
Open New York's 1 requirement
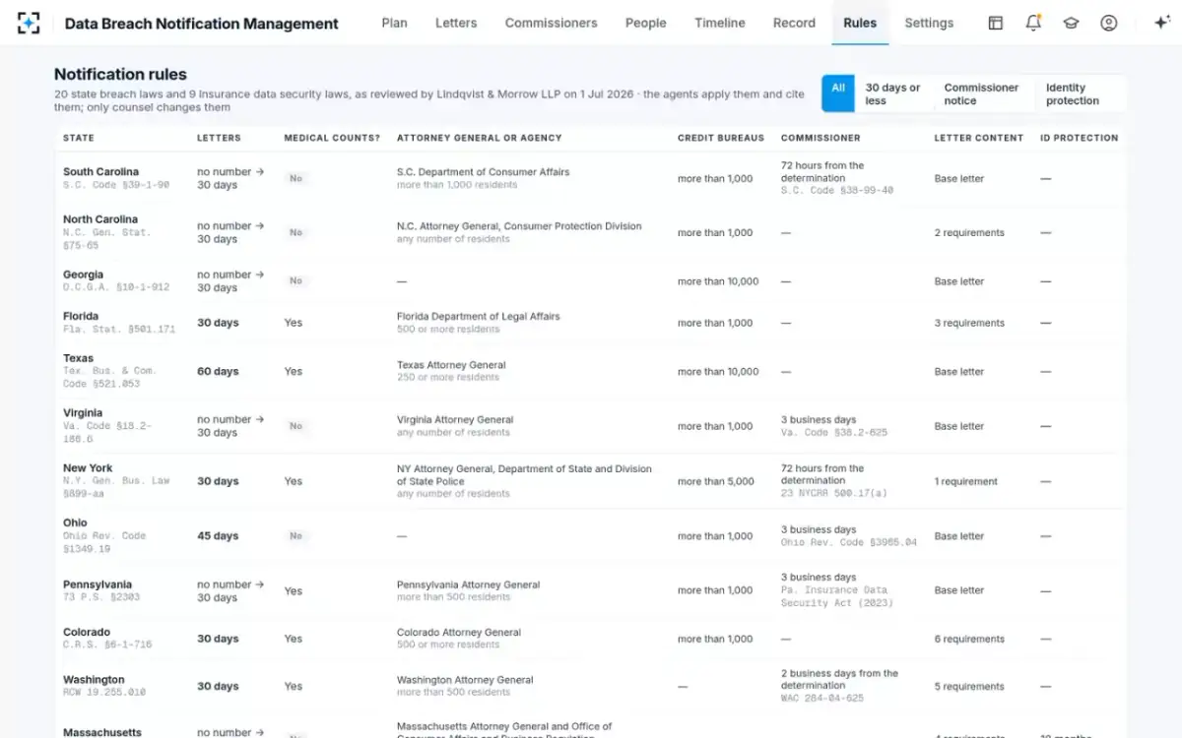966,481
